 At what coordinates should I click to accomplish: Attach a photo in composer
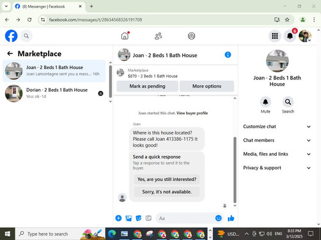pos(128,218)
